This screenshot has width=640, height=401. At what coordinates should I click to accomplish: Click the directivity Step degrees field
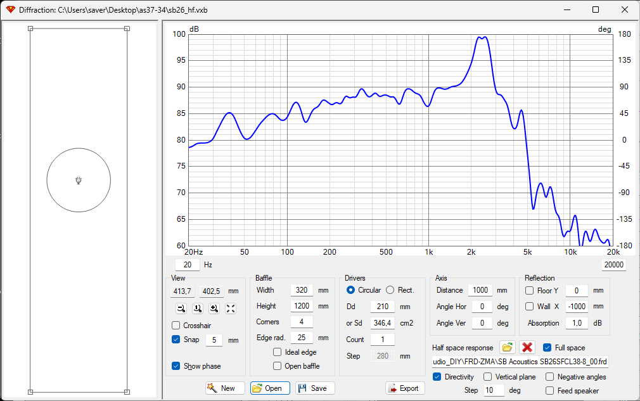pyautogui.click(x=494, y=390)
